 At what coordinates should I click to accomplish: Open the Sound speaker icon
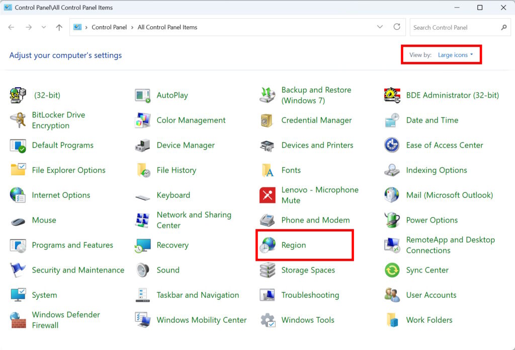(x=143, y=270)
